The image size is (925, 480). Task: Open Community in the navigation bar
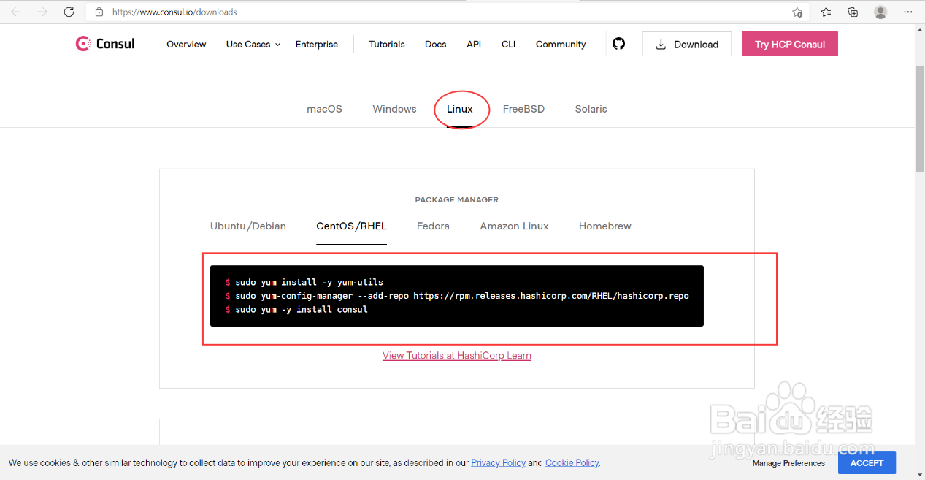point(561,45)
